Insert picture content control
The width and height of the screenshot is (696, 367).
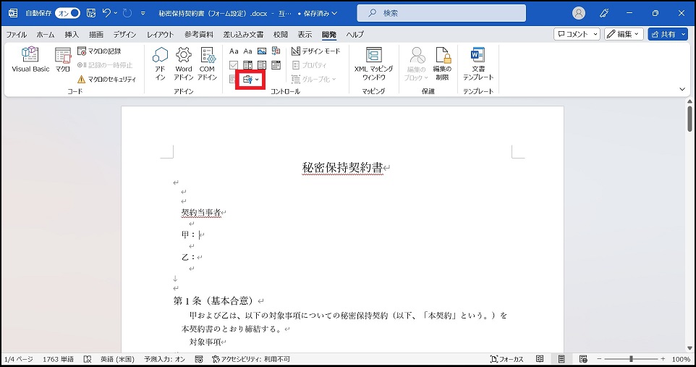262,51
